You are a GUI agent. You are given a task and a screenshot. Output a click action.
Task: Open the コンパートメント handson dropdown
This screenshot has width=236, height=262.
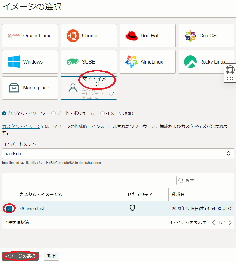(x=118, y=154)
